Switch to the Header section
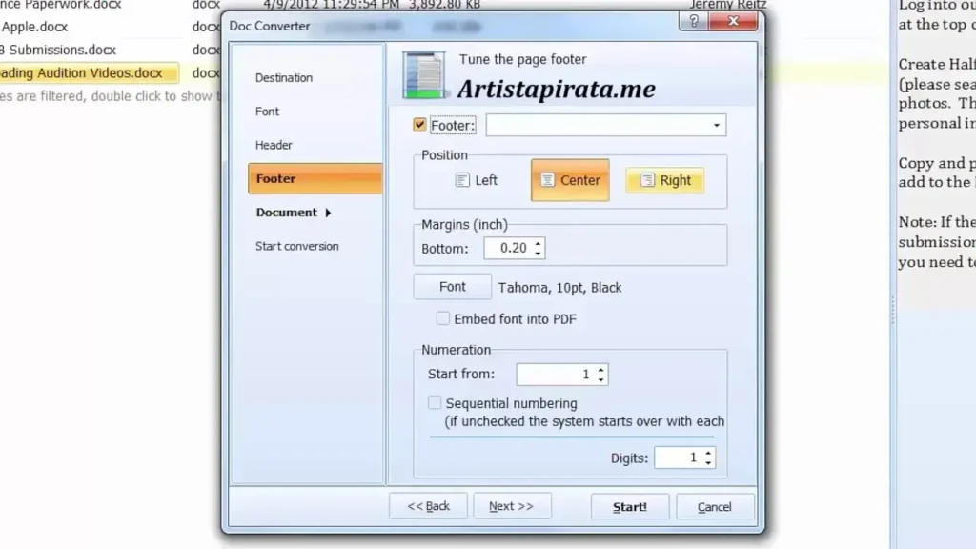Image resolution: width=976 pixels, height=549 pixels. (x=274, y=145)
